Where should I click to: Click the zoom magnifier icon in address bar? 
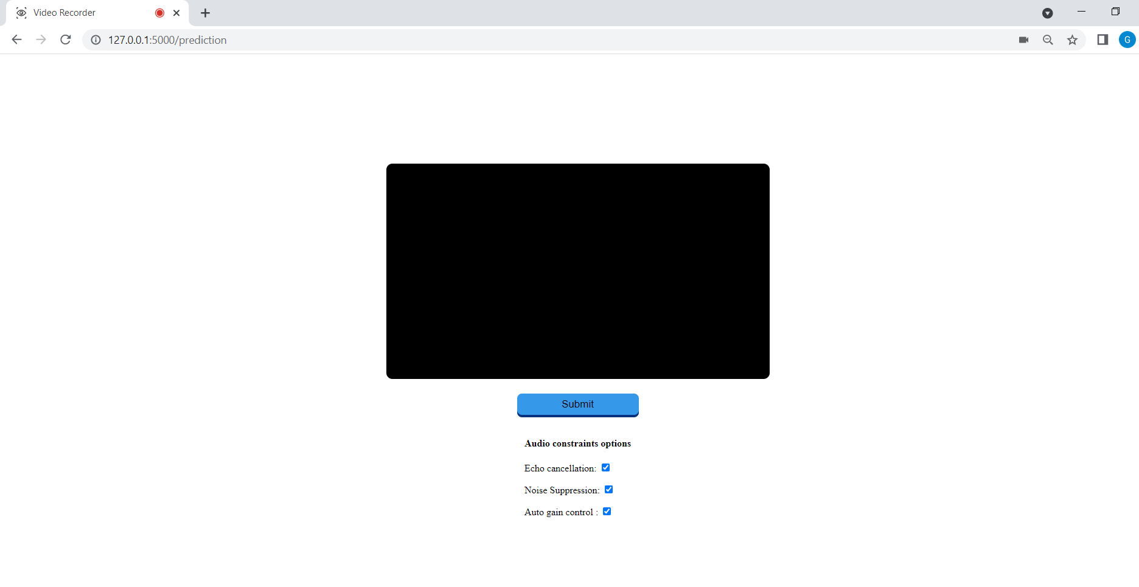pos(1048,40)
